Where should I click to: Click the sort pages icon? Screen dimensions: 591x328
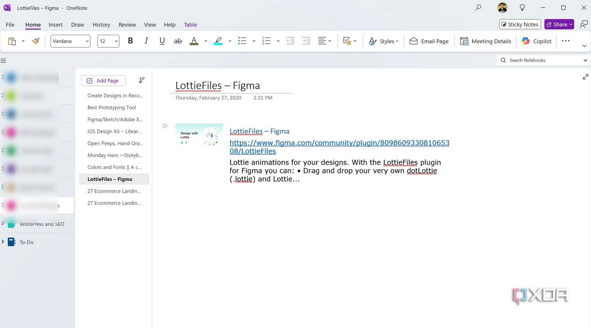tap(141, 80)
